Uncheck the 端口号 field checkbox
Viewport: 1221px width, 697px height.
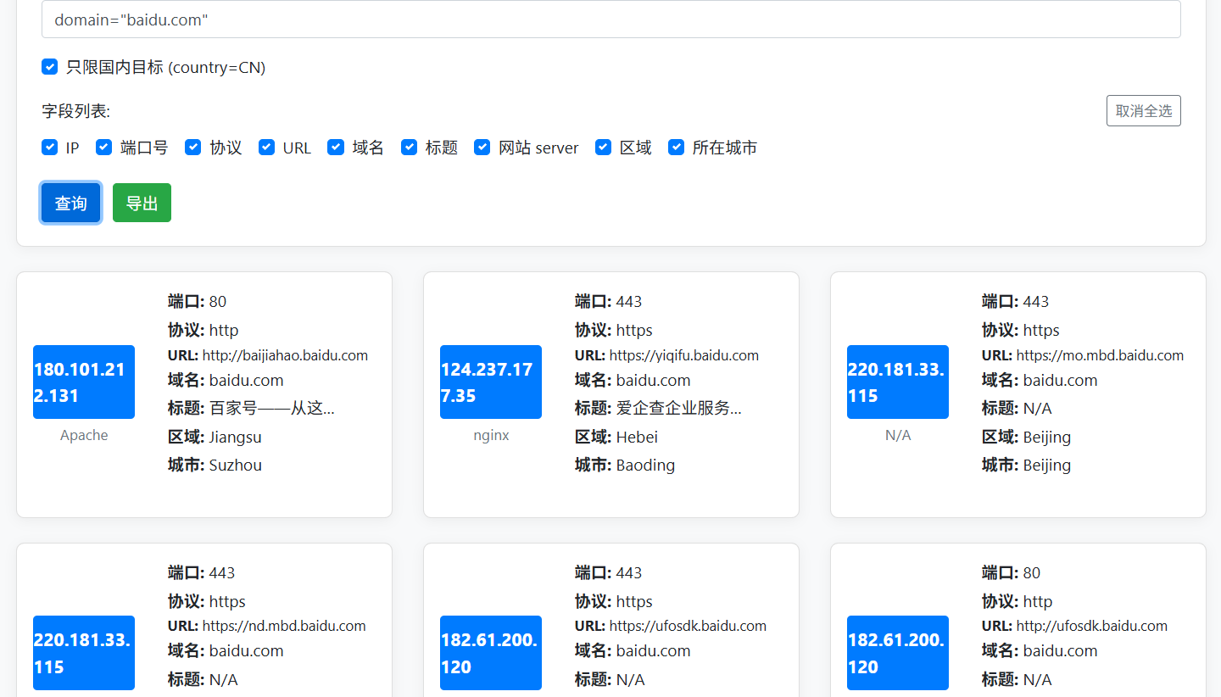click(x=103, y=148)
